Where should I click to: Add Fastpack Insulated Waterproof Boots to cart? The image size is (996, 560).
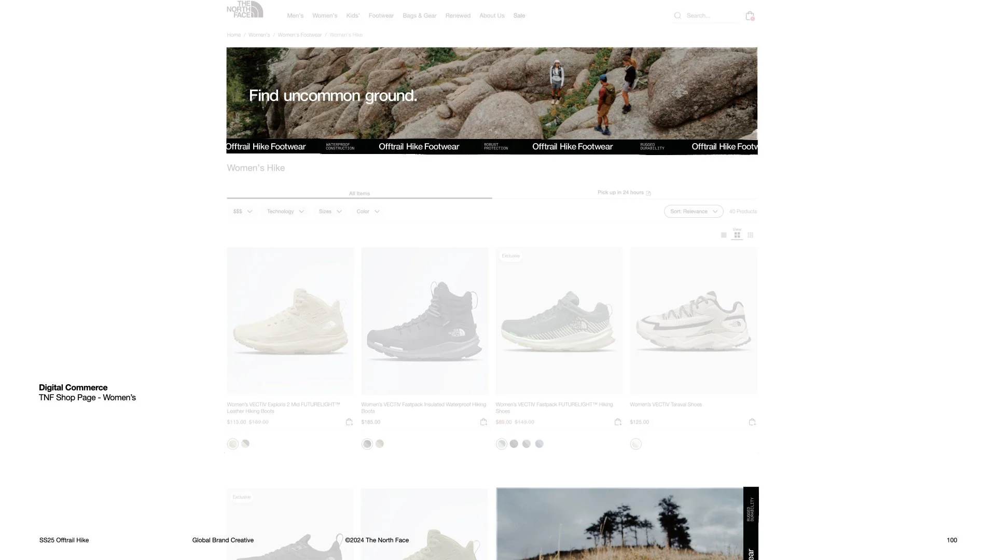(x=483, y=422)
